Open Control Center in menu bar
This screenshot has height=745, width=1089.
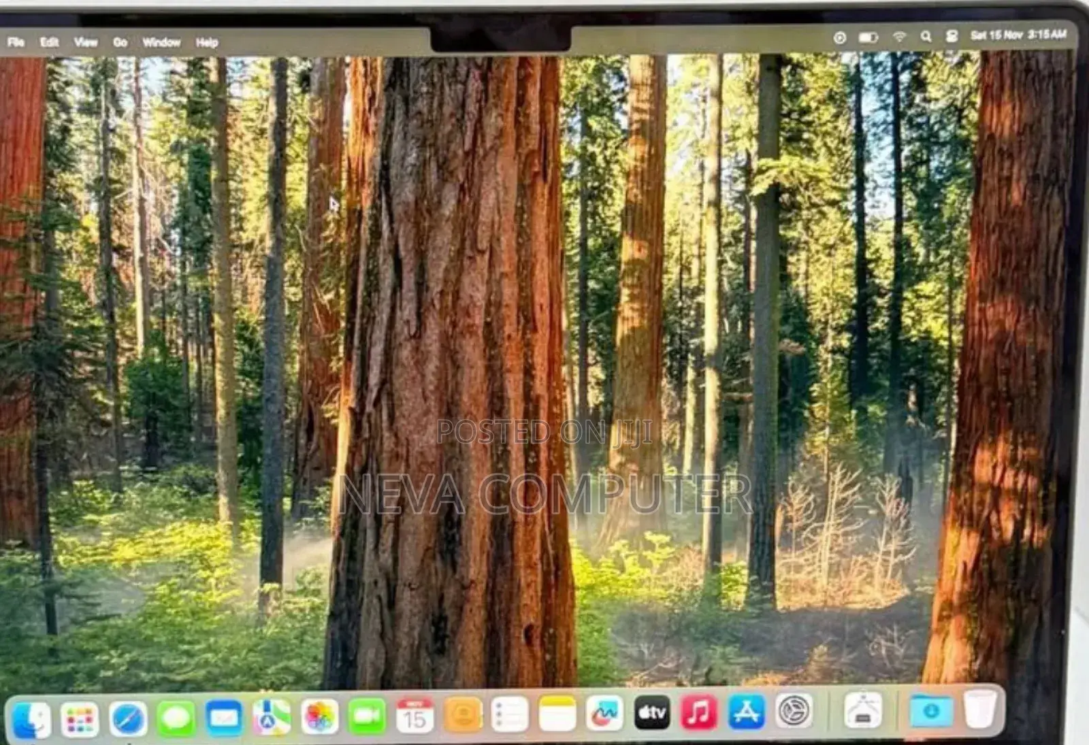[952, 36]
